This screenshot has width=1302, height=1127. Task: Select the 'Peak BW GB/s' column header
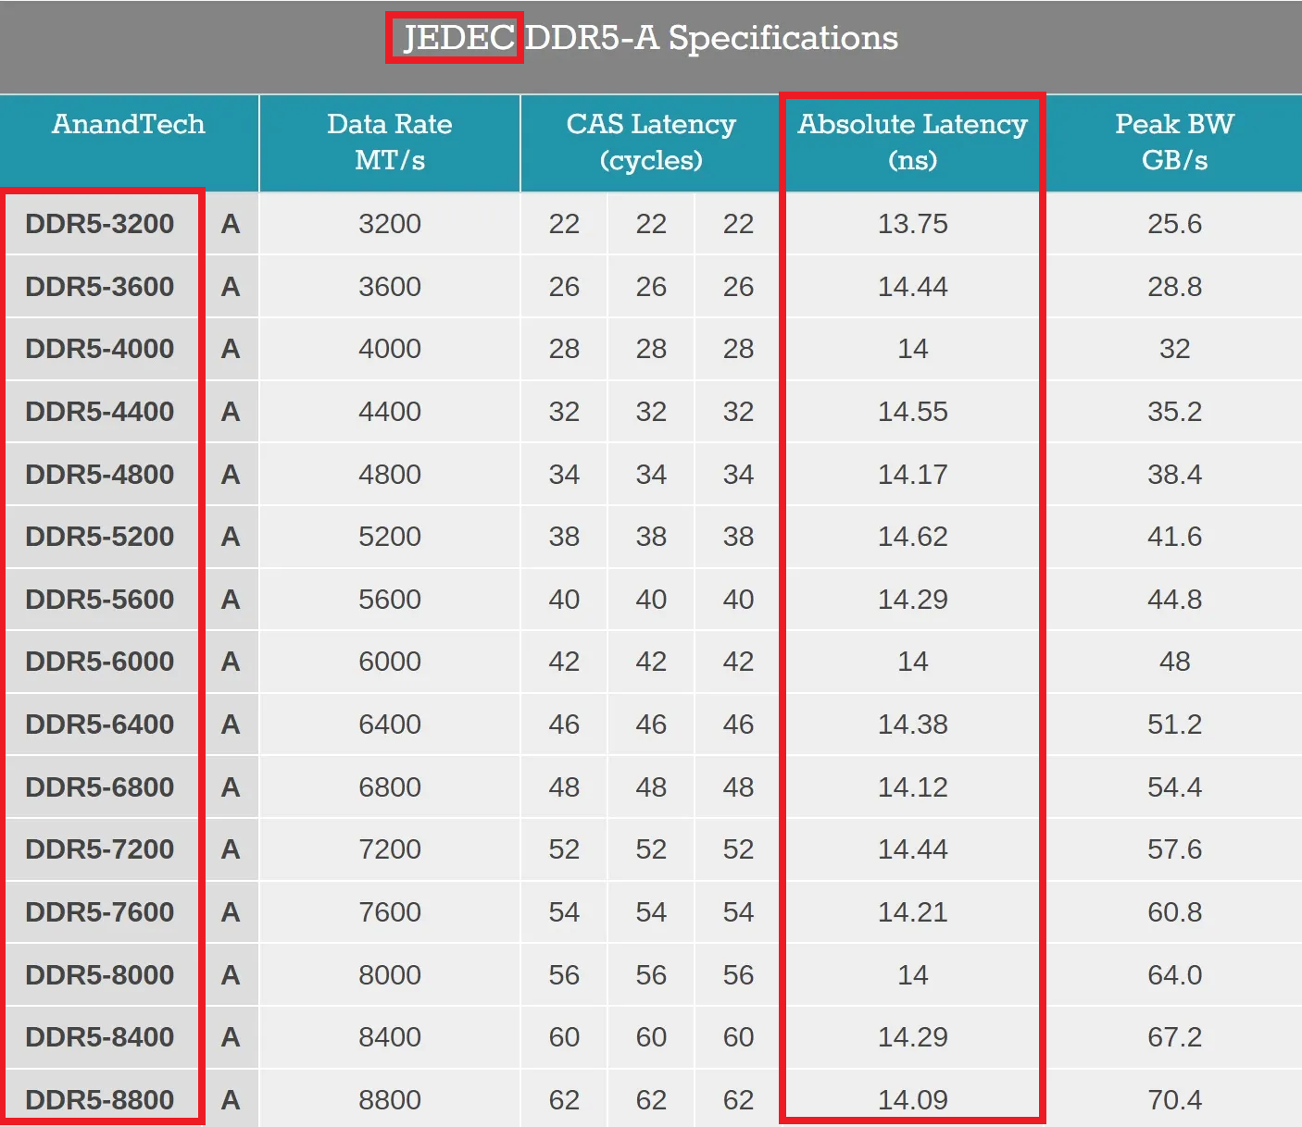[x=1174, y=142]
